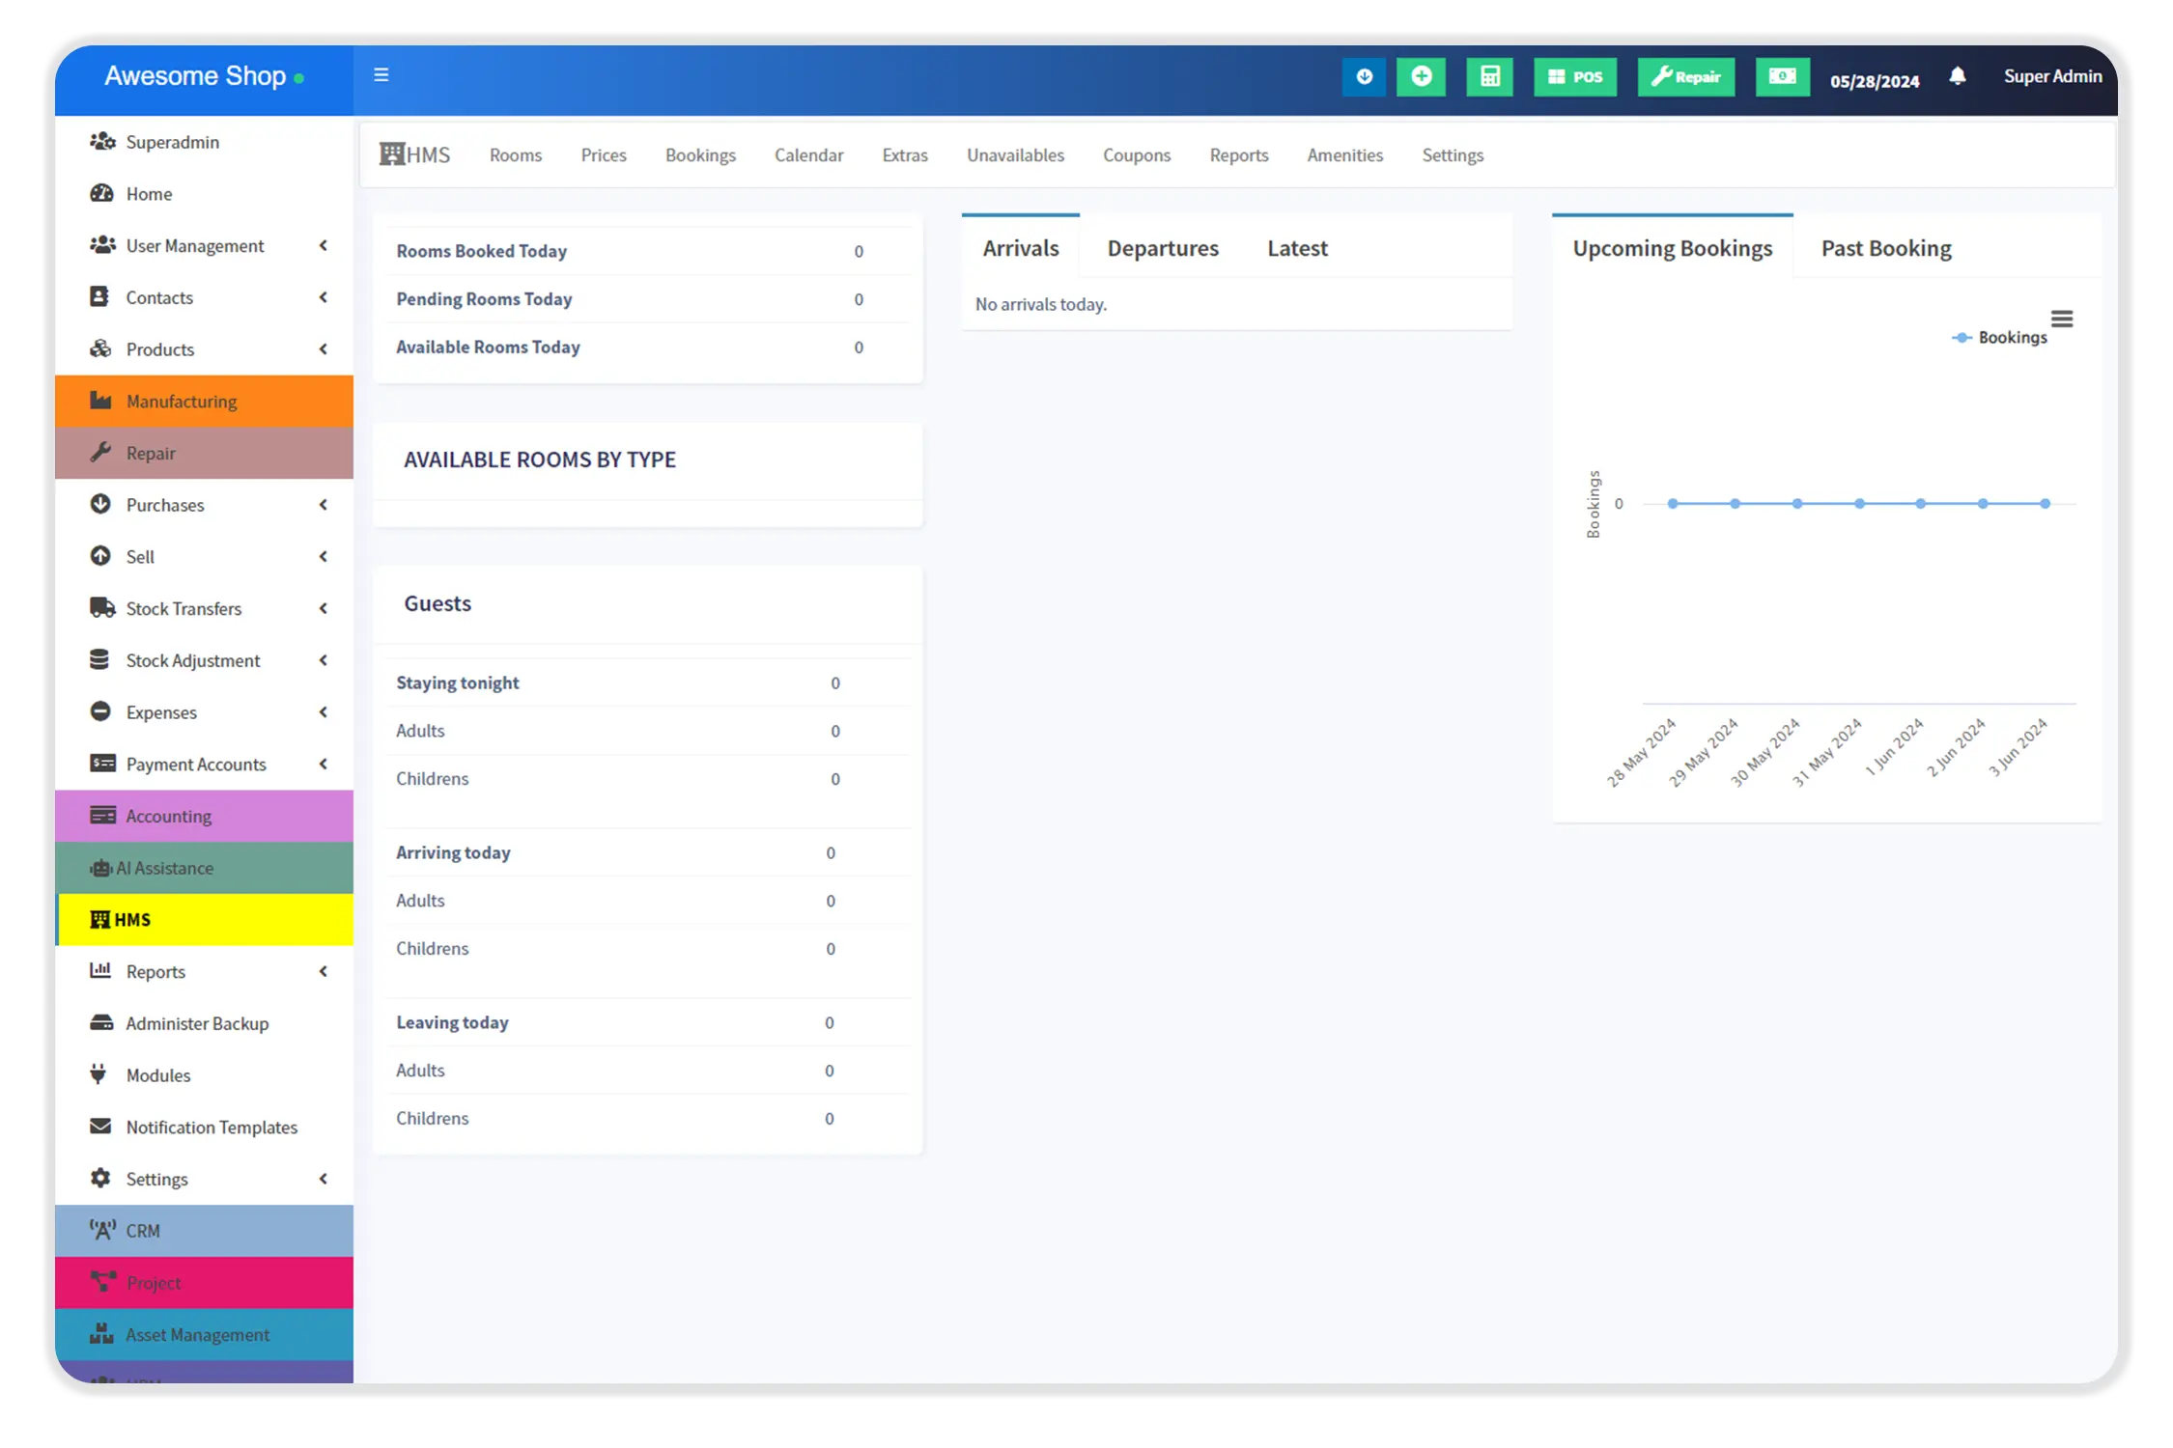Open Project module
The height and width of the screenshot is (1448, 2173).
(x=204, y=1283)
